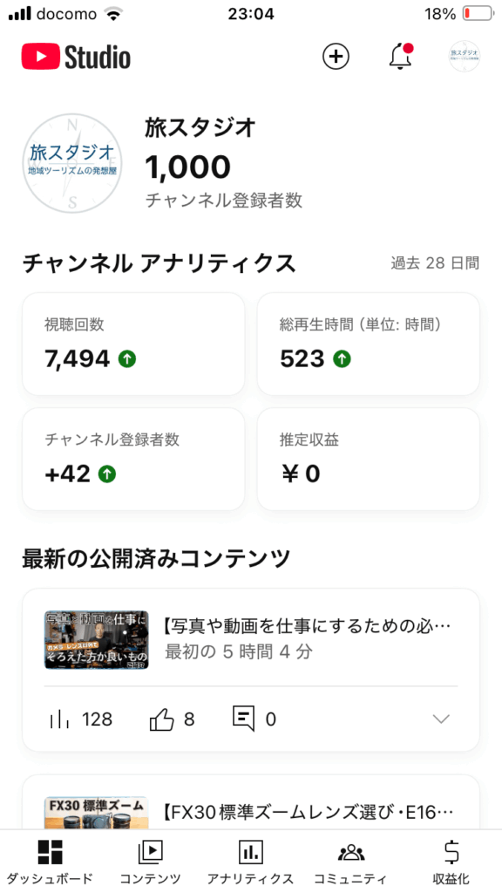Open the first video thumbnail
Image resolution: width=502 pixels, height=893 pixels.
pyautogui.click(x=96, y=639)
